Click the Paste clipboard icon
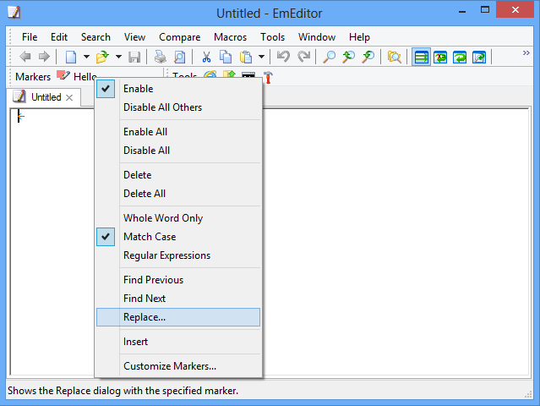The image size is (540, 406). [x=246, y=57]
